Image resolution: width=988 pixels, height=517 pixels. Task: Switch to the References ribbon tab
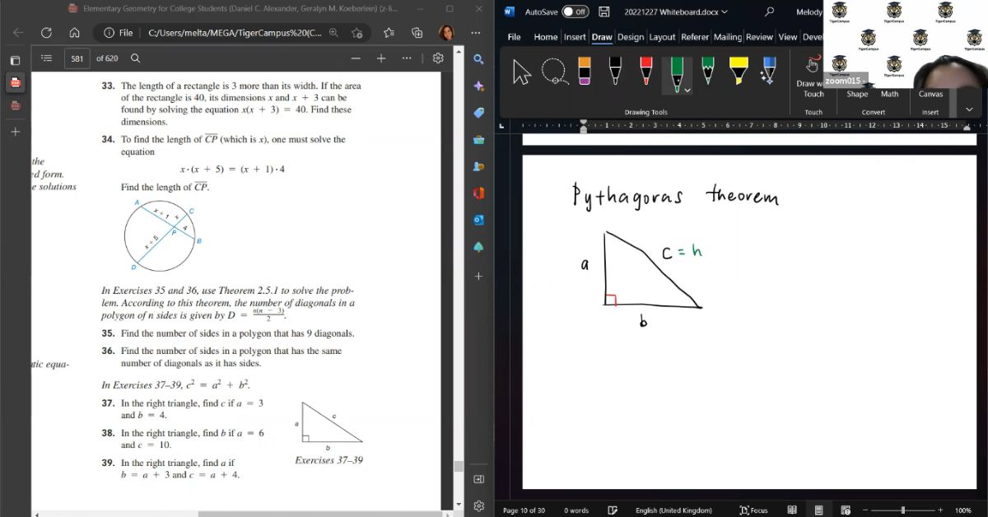tap(695, 37)
